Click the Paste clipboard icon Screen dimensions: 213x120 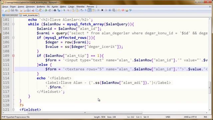[41, 10]
